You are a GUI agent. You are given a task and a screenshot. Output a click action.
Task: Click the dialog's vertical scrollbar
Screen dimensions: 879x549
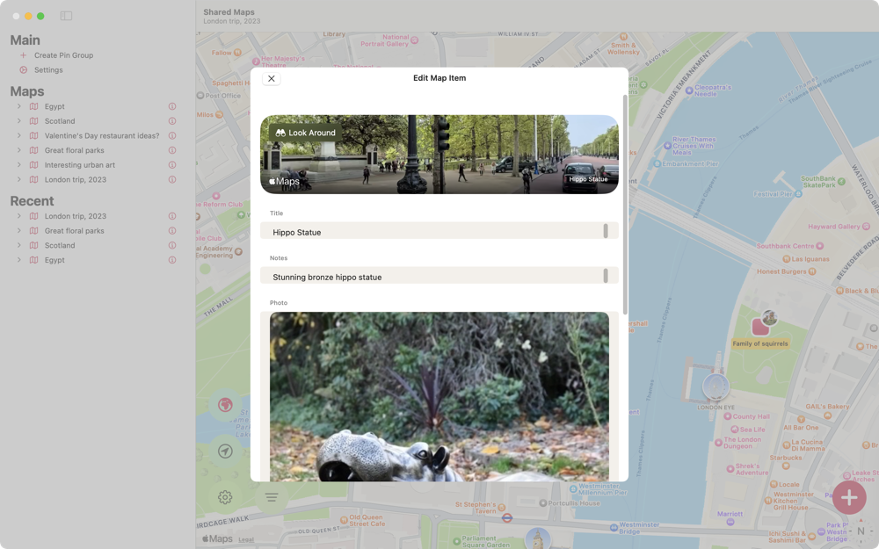pos(625,205)
